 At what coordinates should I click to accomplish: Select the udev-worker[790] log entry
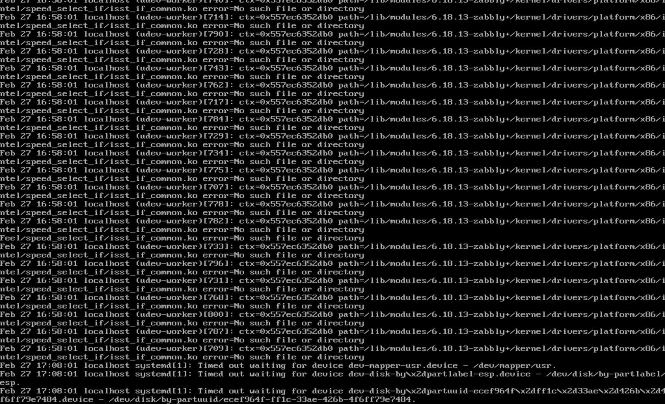click(x=332, y=38)
